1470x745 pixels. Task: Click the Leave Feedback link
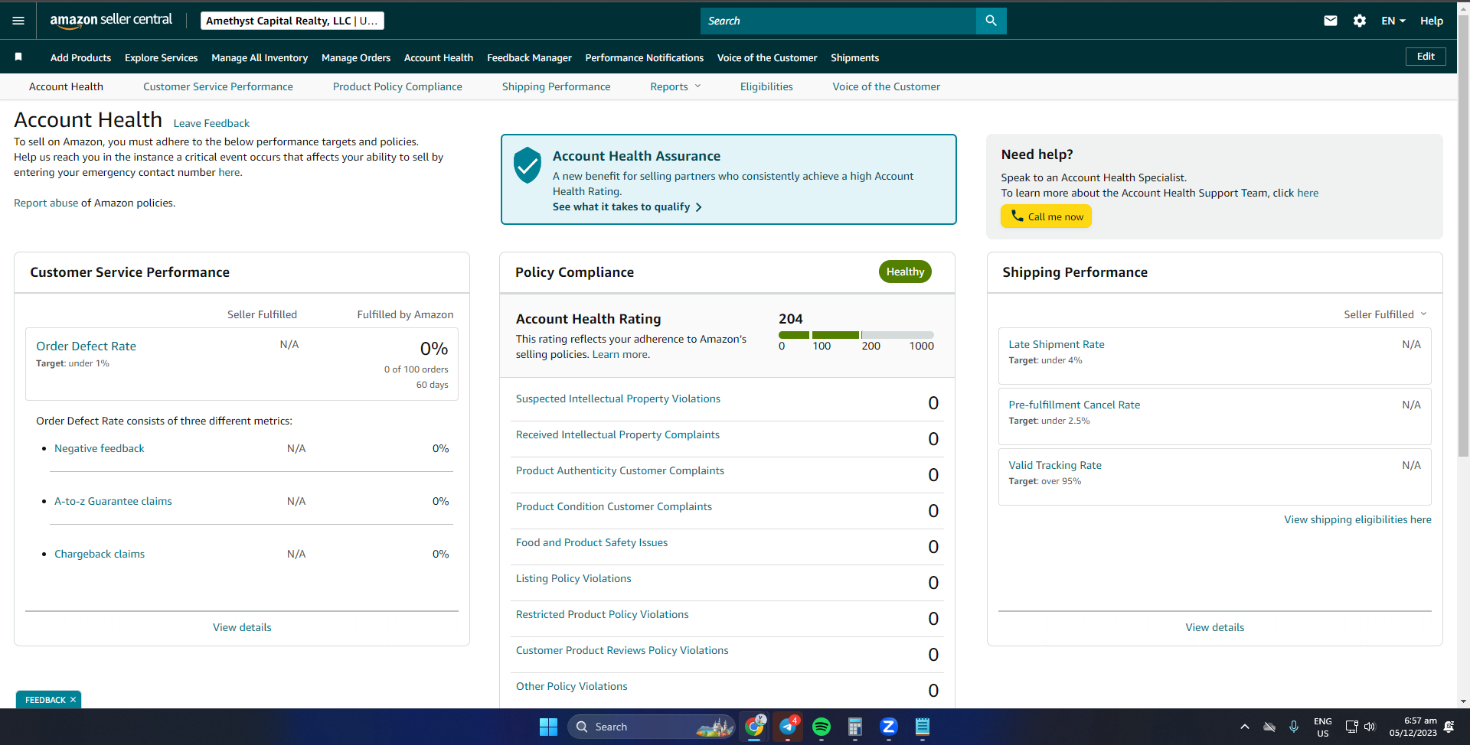[x=211, y=123]
